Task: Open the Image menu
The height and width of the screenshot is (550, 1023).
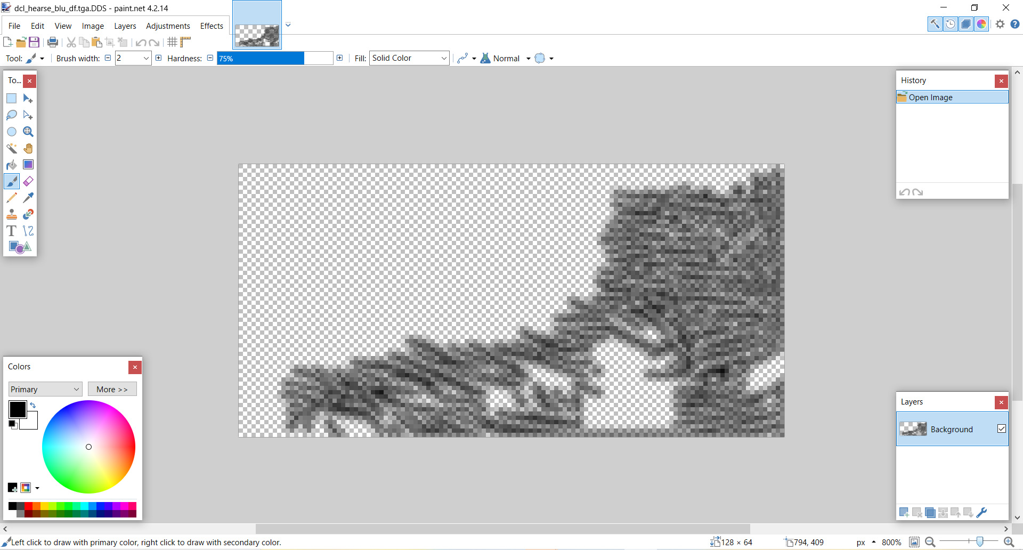Action: 93,26
